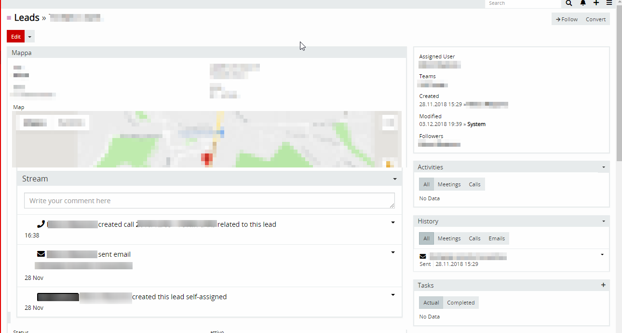Show Calls in the History panel

coord(474,238)
